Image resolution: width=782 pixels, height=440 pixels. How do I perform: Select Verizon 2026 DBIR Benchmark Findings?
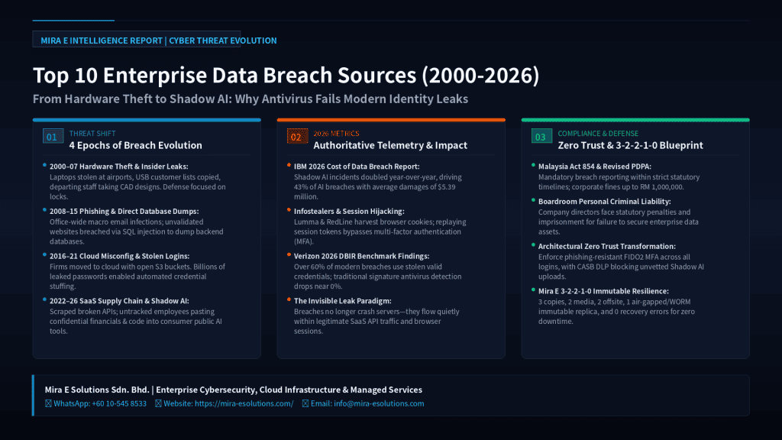[361, 256]
